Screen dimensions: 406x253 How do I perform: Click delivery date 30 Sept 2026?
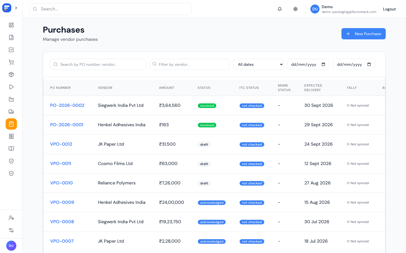pos(319,105)
